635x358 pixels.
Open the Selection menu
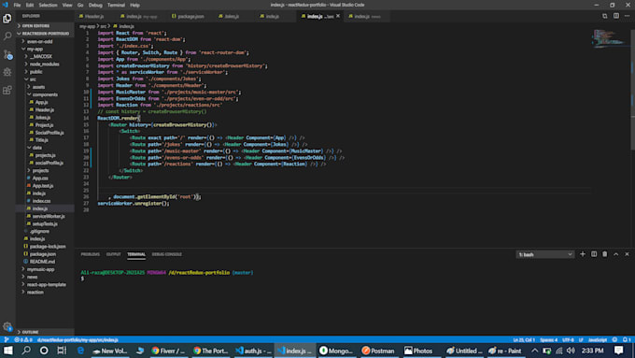pos(48,5)
